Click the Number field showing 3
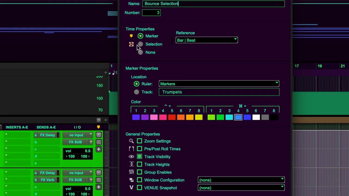The width and height of the screenshot is (349, 196). click(x=151, y=13)
